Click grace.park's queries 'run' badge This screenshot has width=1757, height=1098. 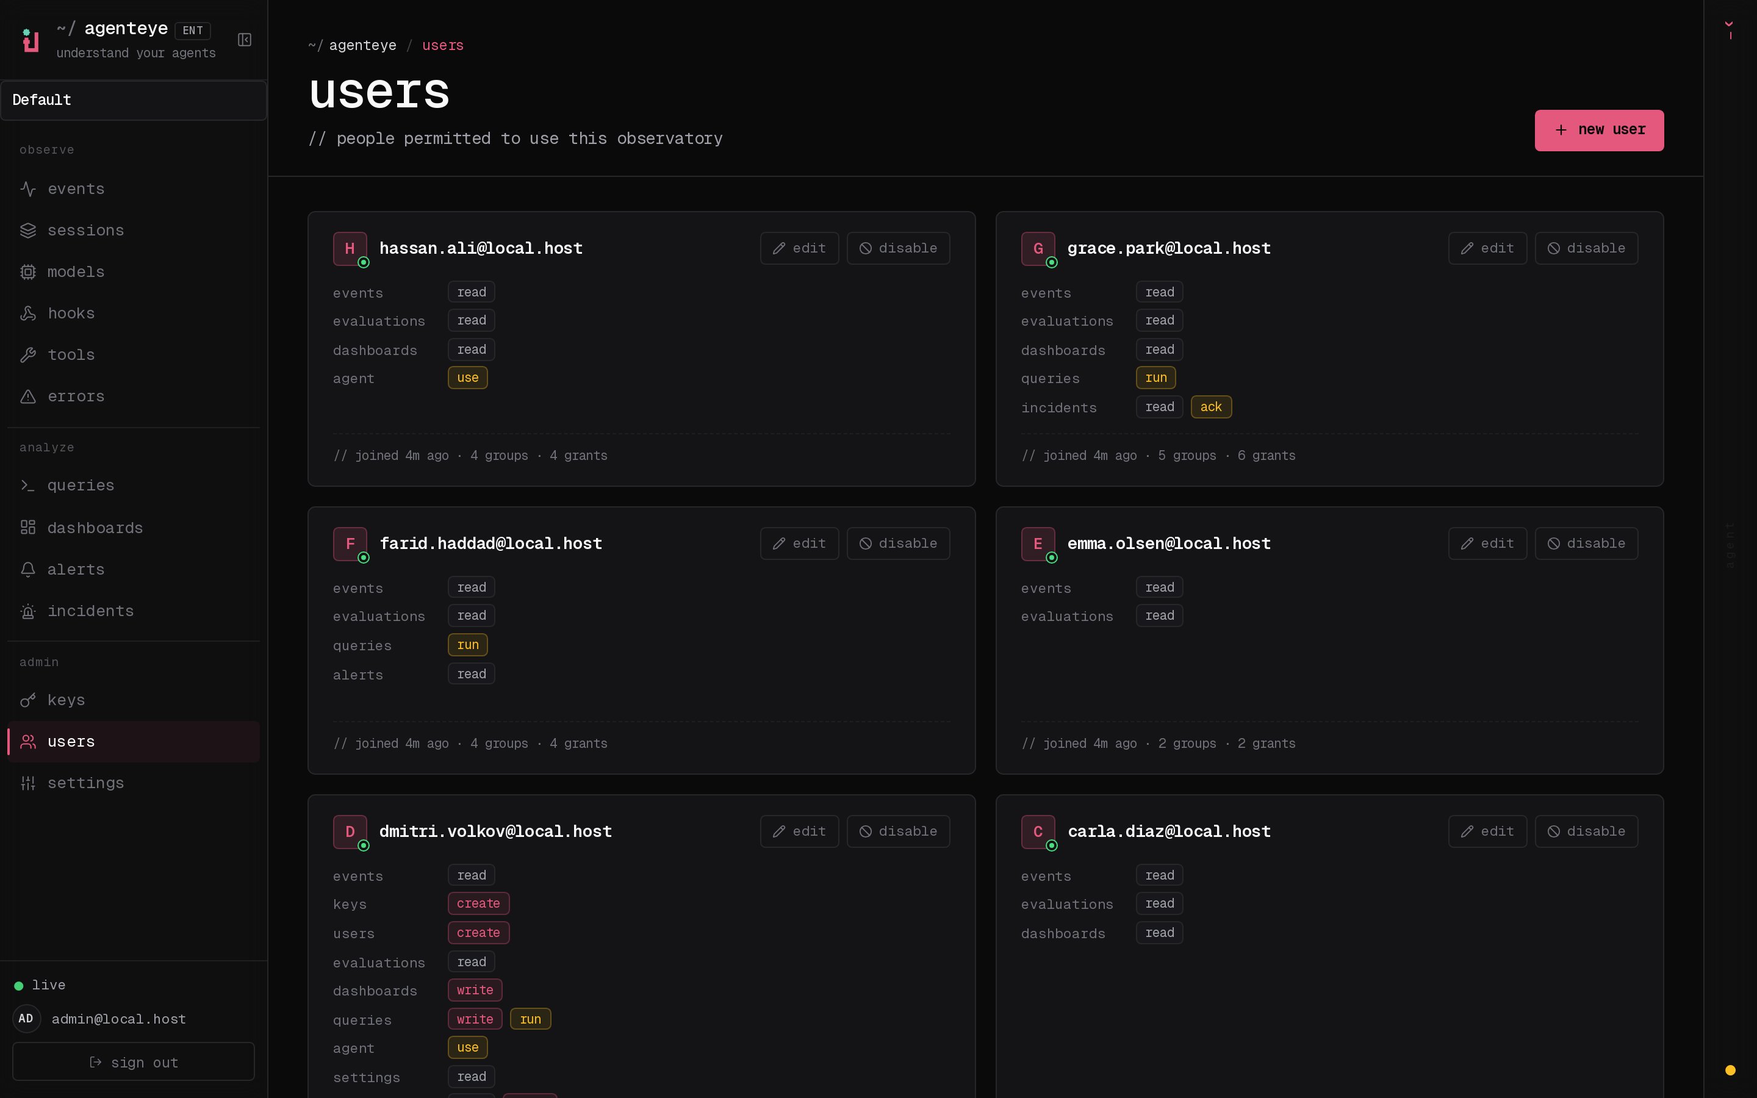(x=1156, y=378)
